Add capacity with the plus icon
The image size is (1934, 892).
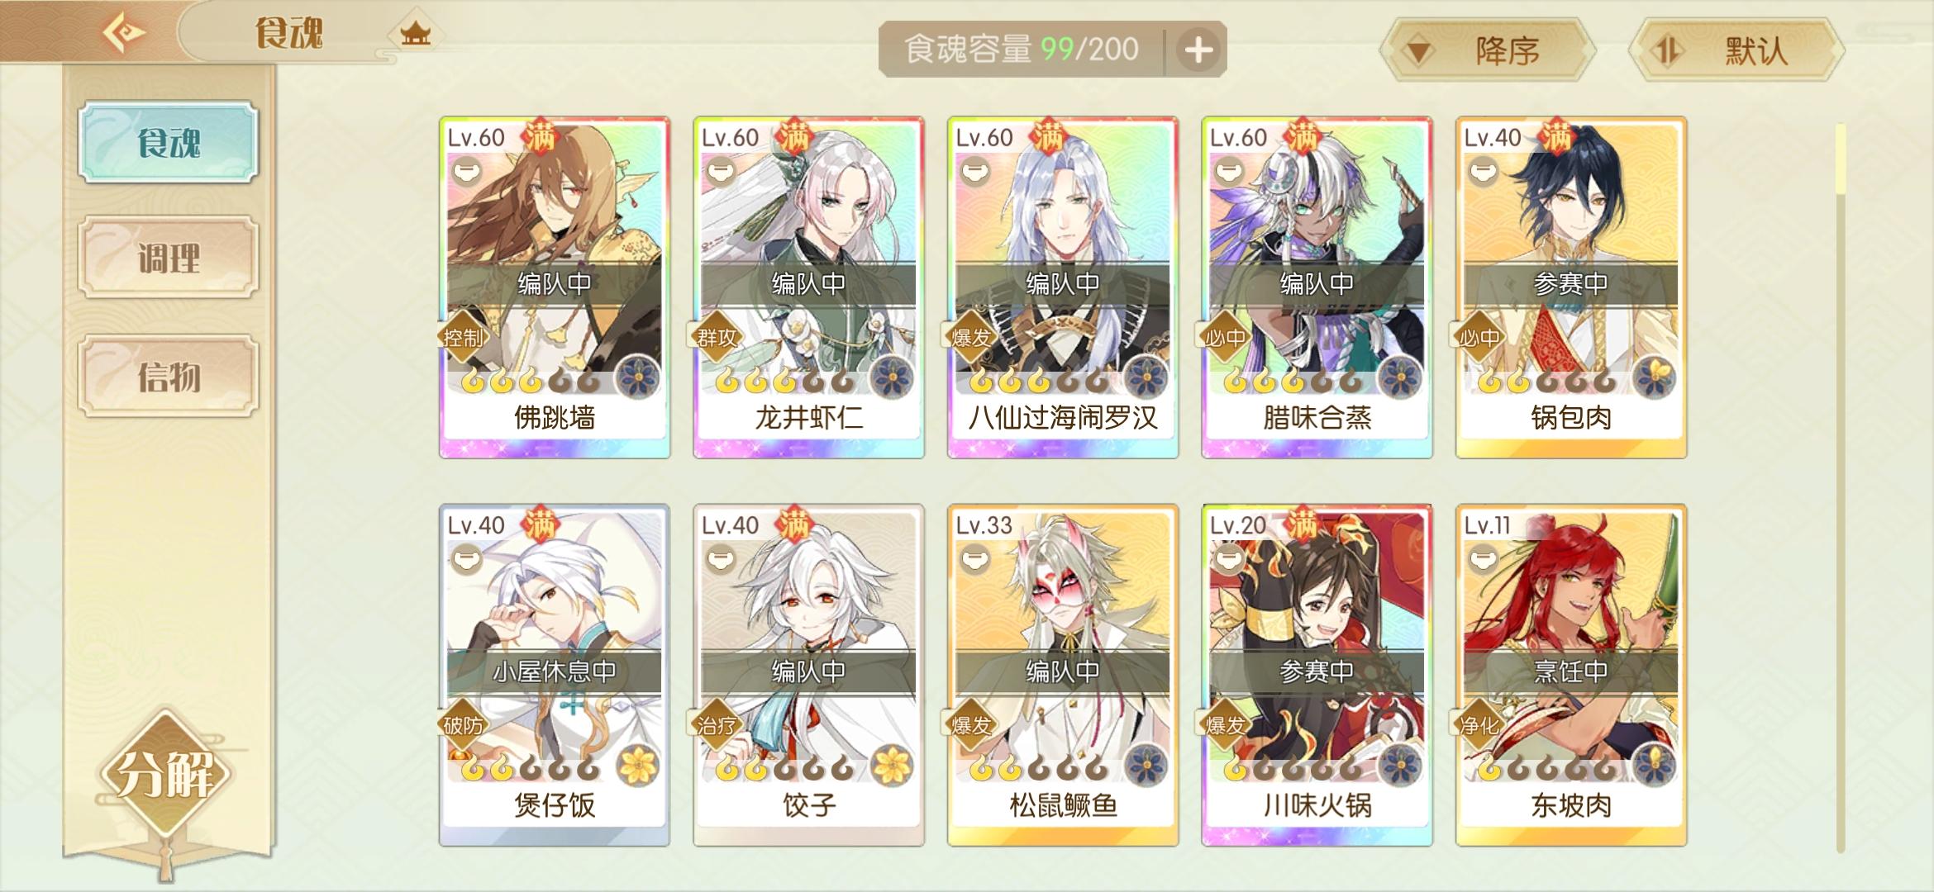1198,50
